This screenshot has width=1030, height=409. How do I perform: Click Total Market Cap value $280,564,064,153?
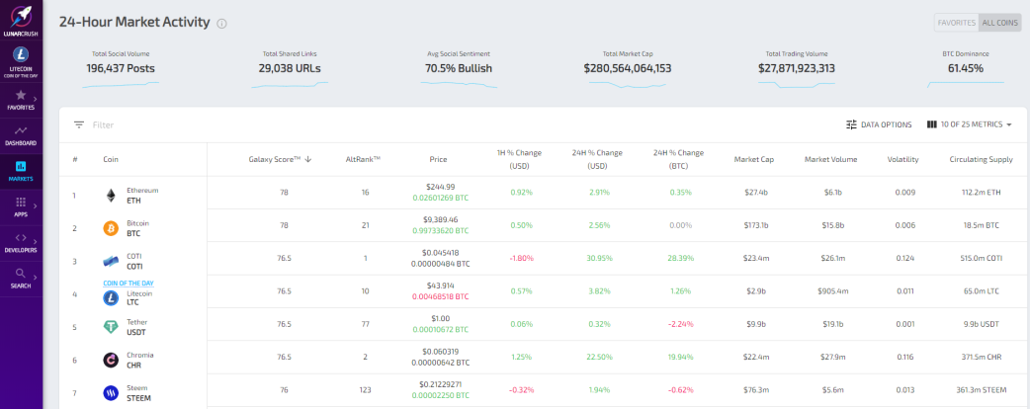pyautogui.click(x=628, y=68)
